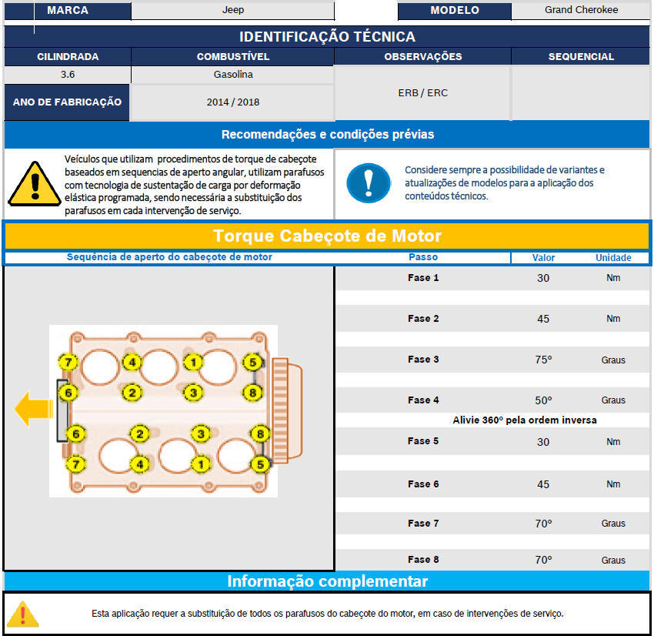Click the 3.6 CILINDRADA value cell
654x636 pixels.
point(68,75)
